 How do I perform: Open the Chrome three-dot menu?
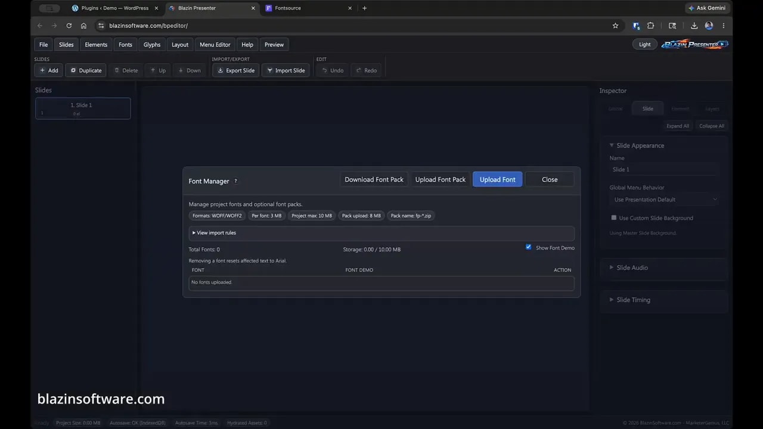724,26
